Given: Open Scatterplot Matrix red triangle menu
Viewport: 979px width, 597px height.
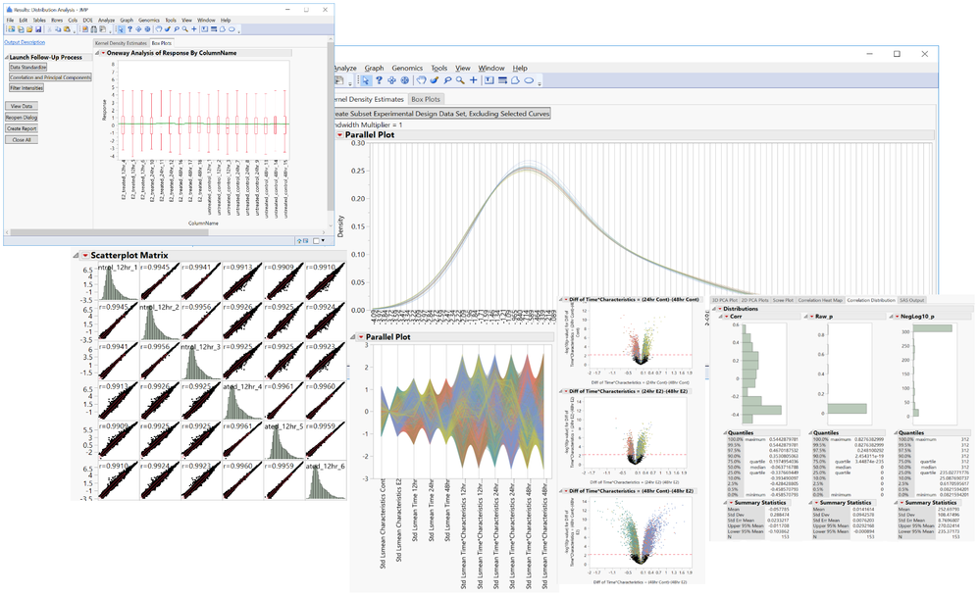Looking at the screenshot, I should pos(85,256).
